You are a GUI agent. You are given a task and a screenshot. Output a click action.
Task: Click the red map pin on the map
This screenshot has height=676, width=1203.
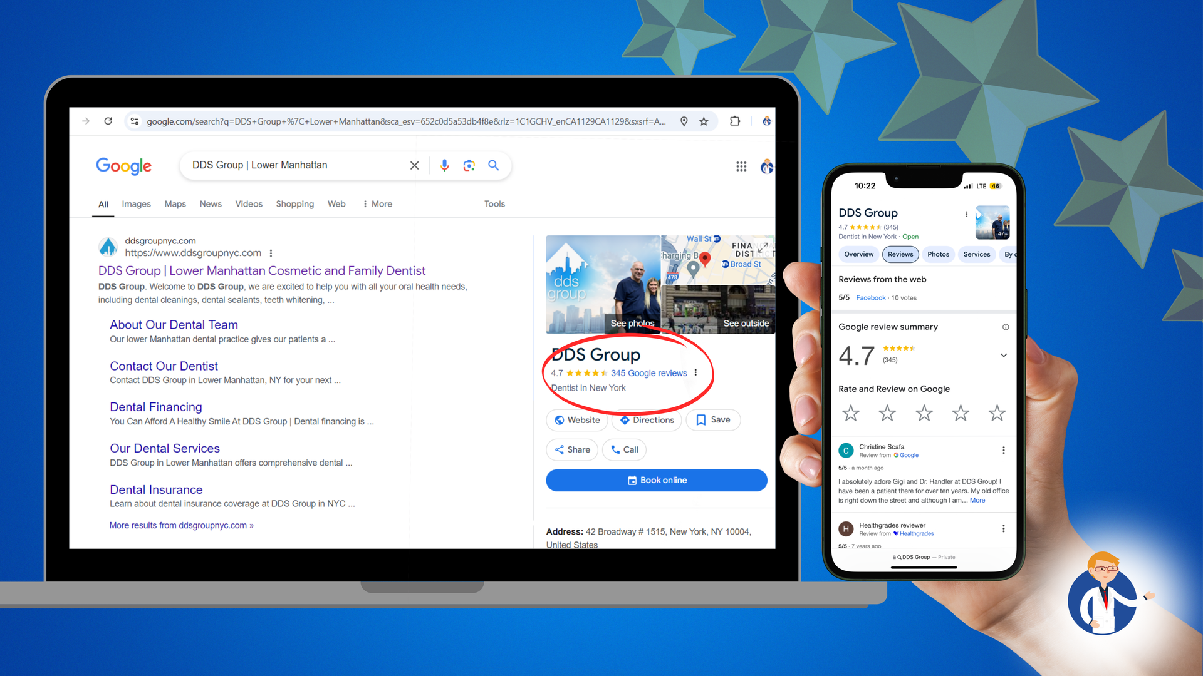point(705,259)
